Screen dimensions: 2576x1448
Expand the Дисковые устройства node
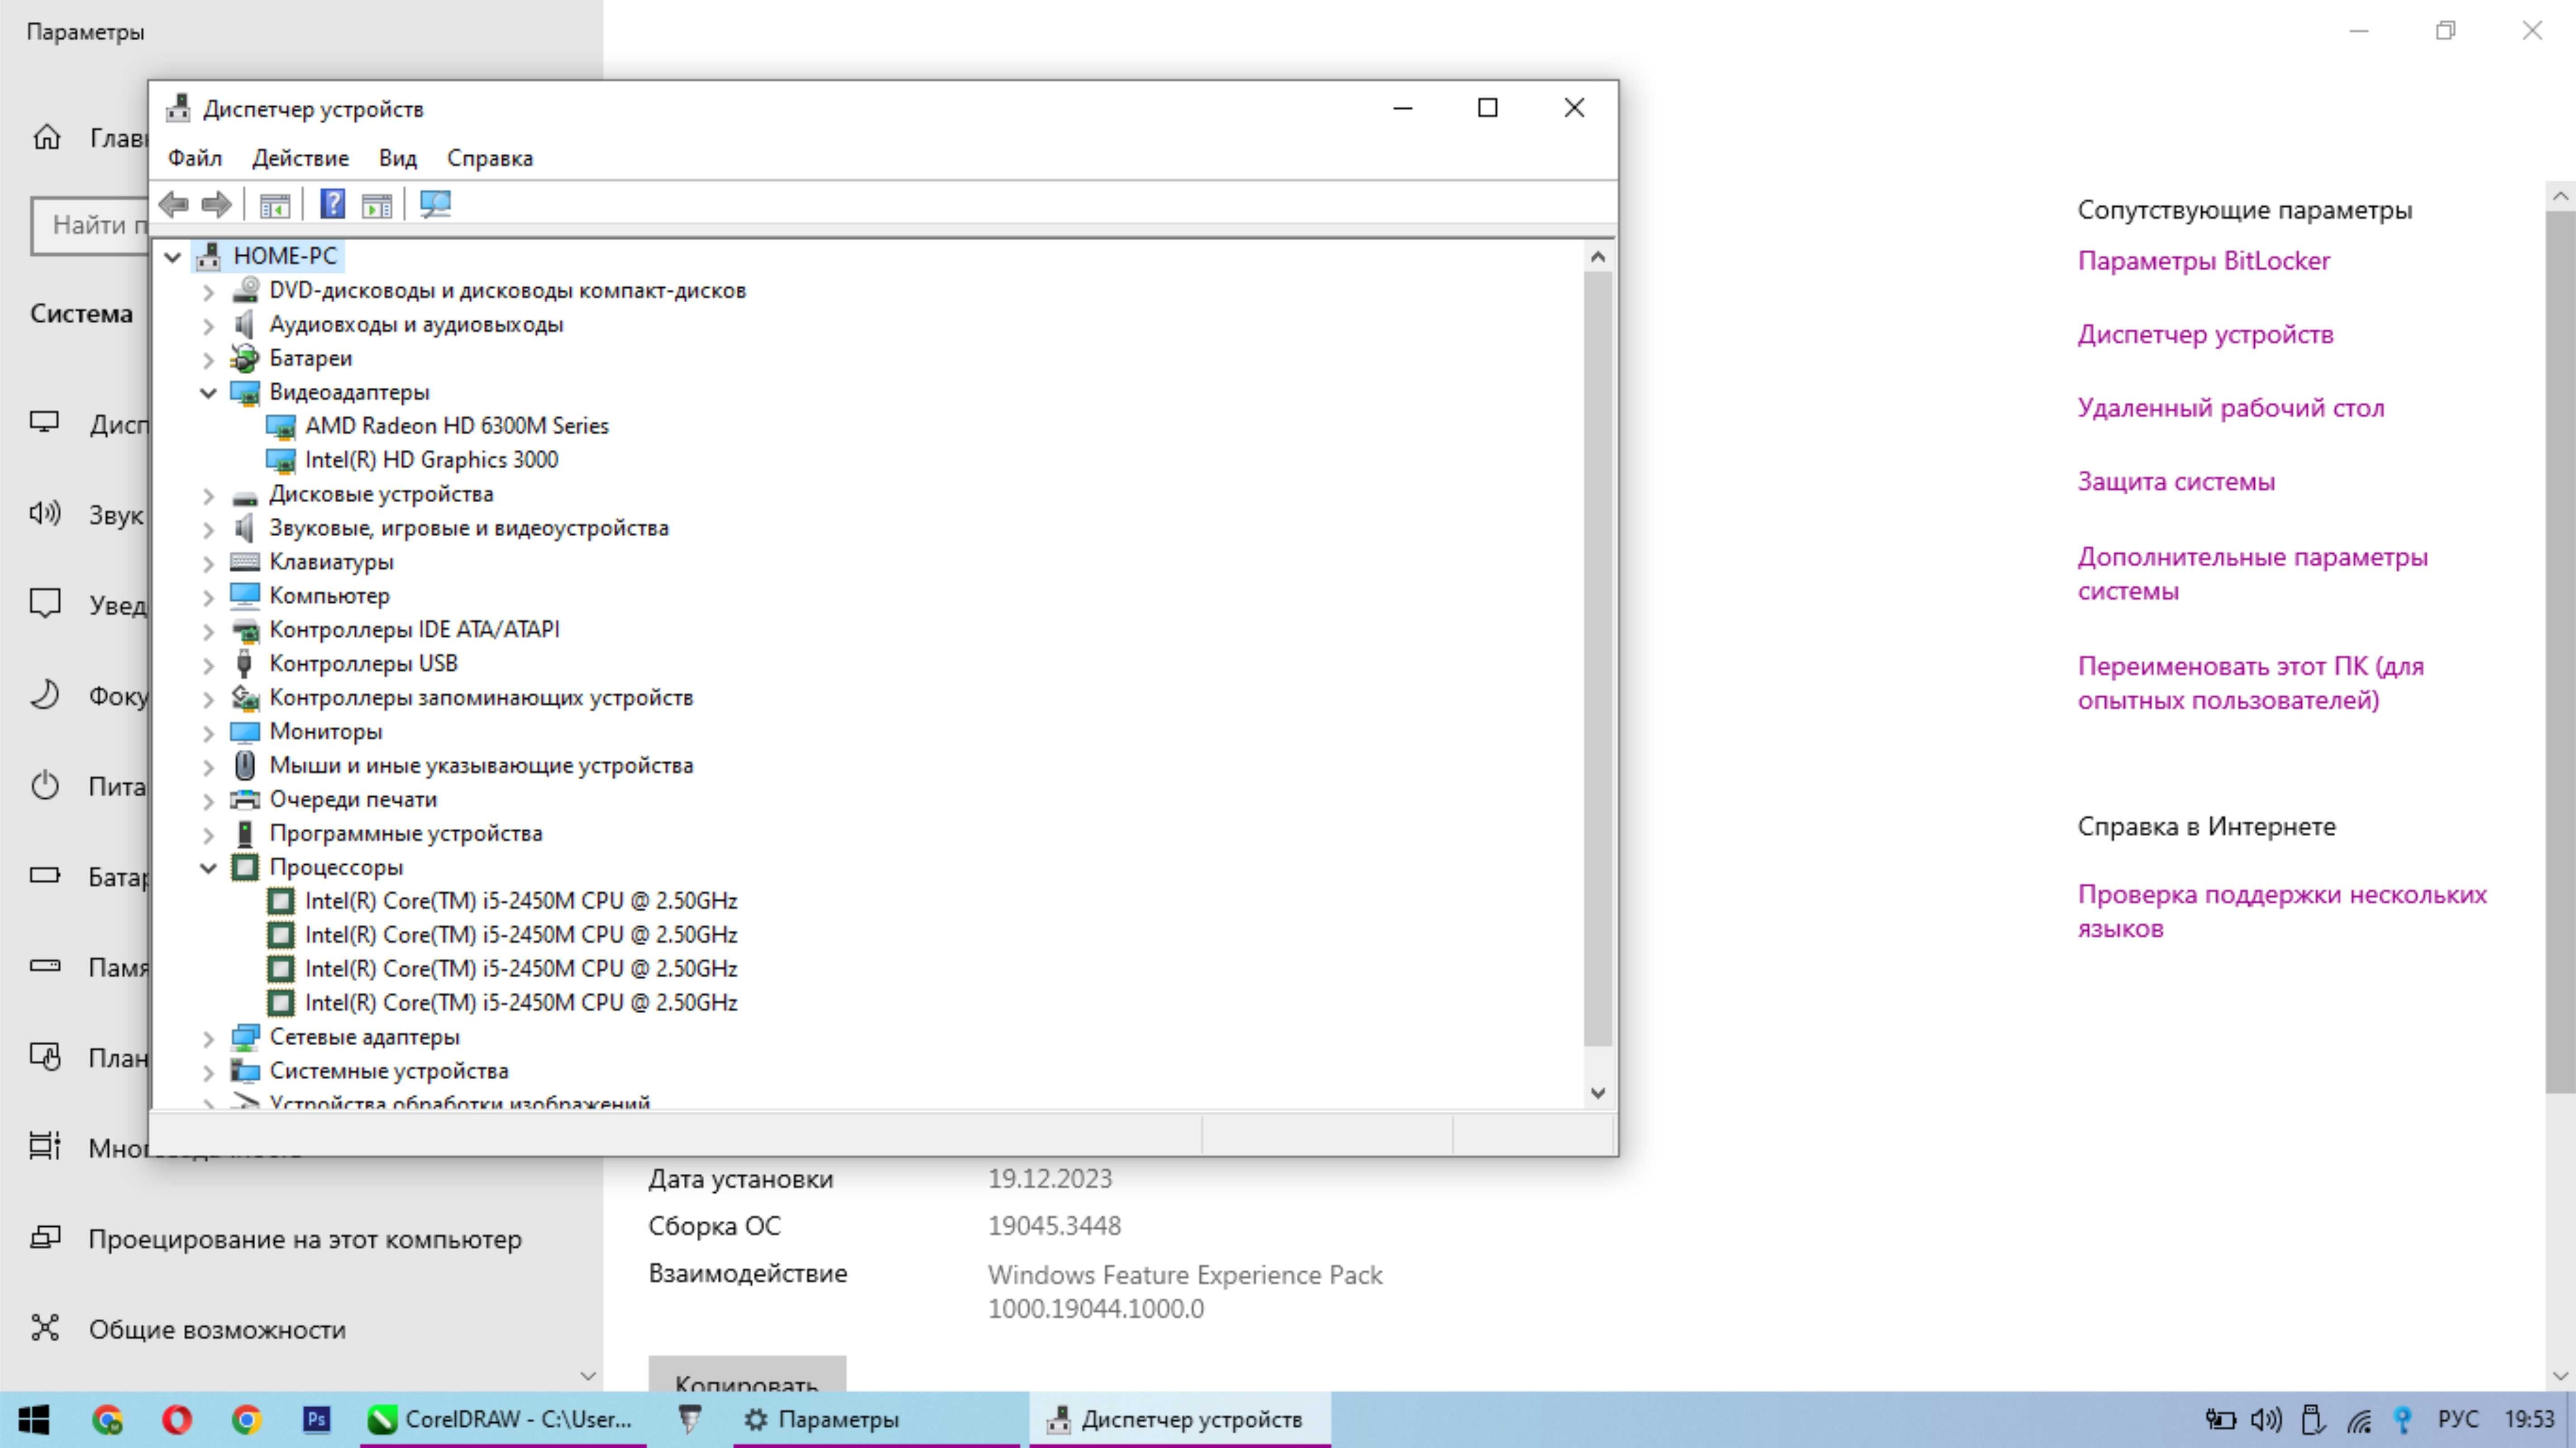(x=208, y=495)
